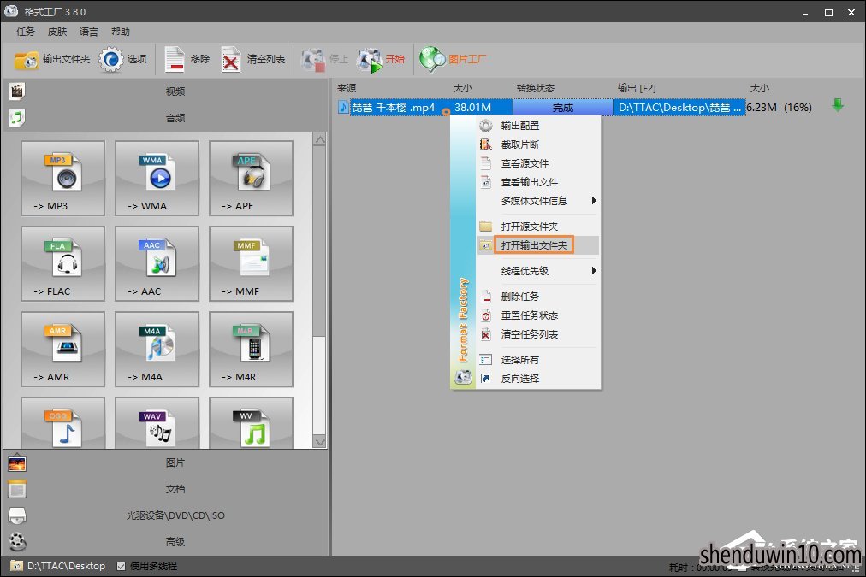Choose 打开输出文件夹 in context menu
Viewport: 866px width, 577px height.
pos(538,245)
